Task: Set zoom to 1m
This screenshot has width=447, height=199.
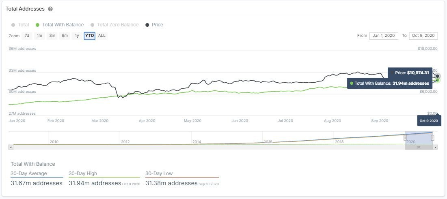Action: [x=39, y=36]
